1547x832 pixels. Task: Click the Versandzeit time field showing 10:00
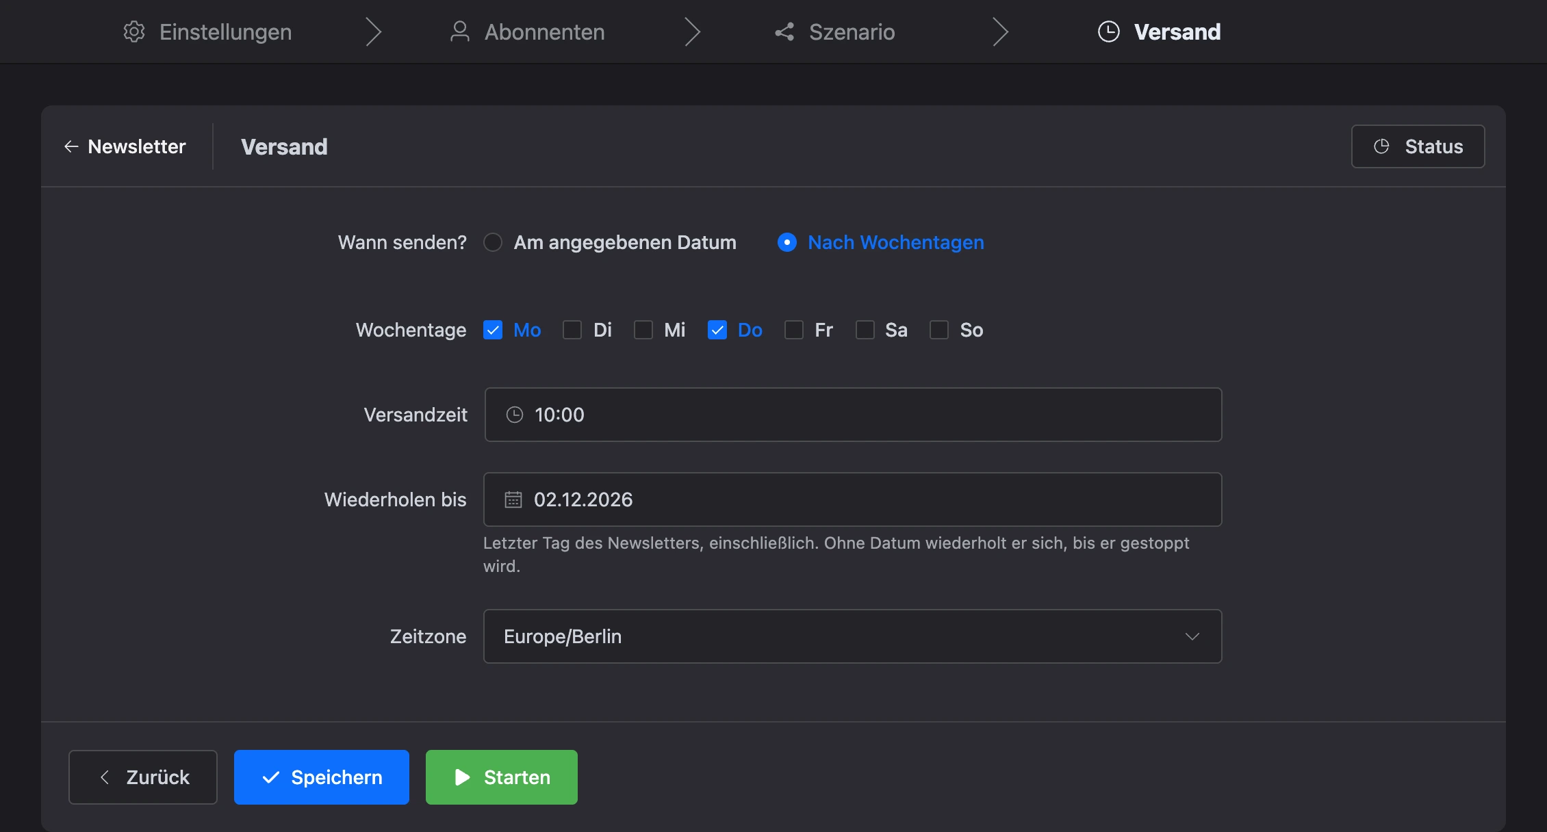(853, 415)
